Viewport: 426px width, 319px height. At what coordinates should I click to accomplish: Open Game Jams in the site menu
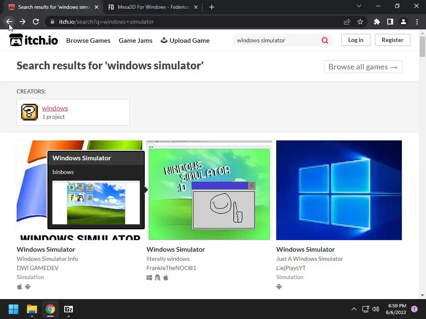click(x=135, y=40)
